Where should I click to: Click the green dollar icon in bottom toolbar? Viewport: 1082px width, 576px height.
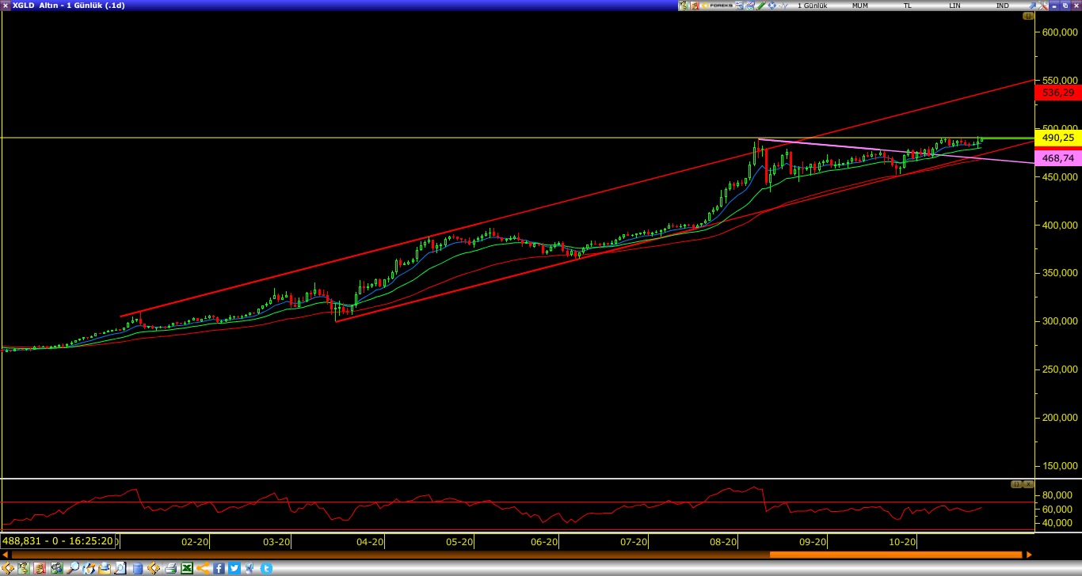(x=24, y=568)
